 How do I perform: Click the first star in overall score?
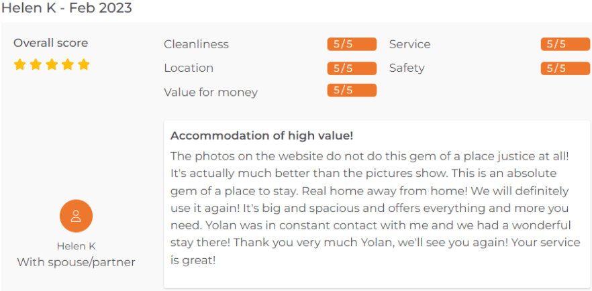[x=19, y=64]
